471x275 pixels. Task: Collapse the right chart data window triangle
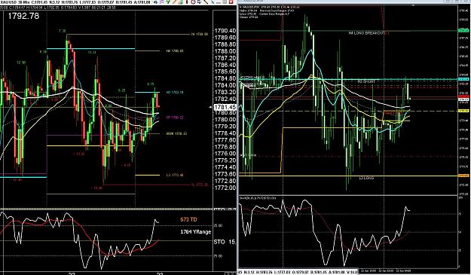click(240, 7)
